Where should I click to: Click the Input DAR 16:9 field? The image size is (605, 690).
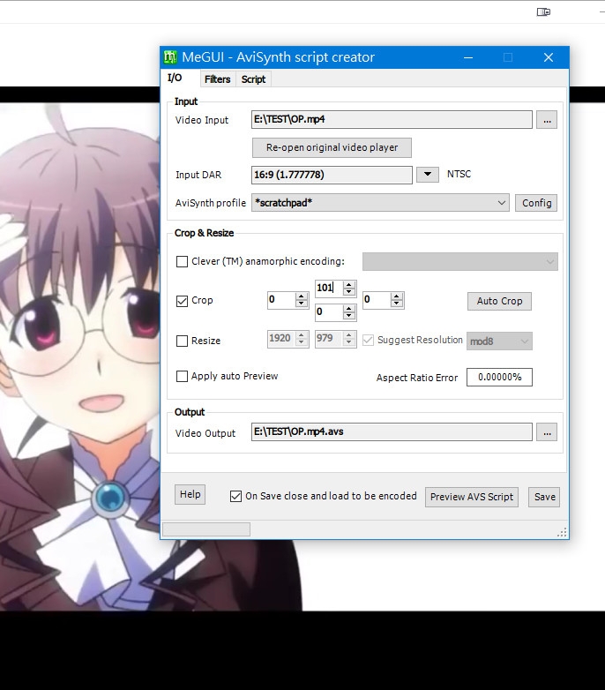(x=332, y=175)
